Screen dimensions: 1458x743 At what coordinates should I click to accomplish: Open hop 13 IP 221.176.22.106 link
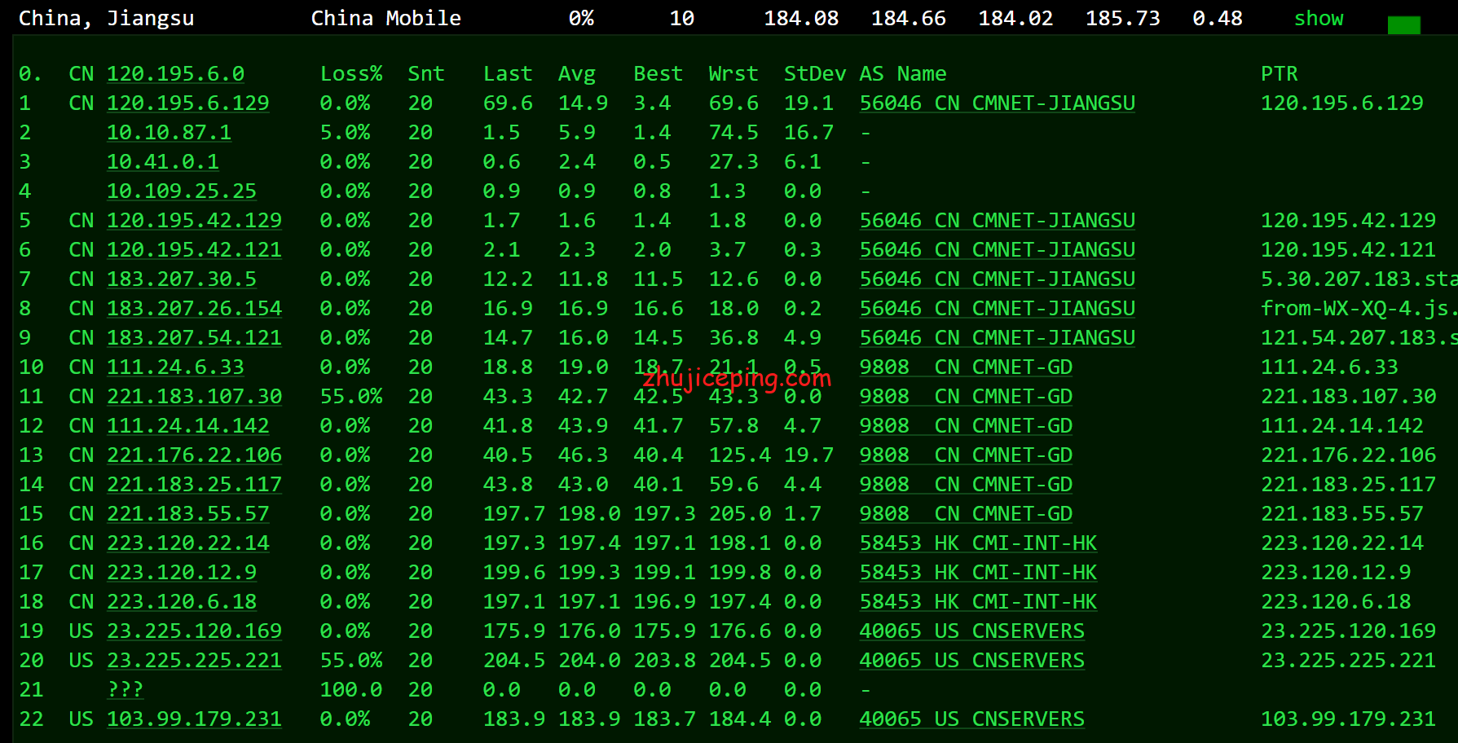pos(194,455)
